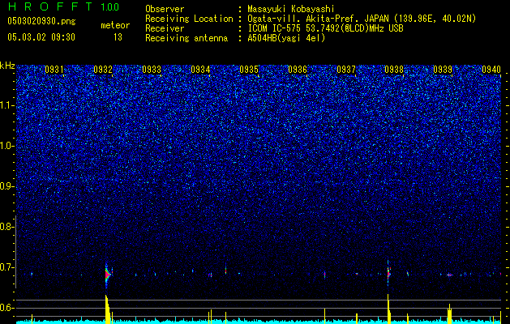Select observer name Masayuki Kobayashi
Screen dimensions: 510x324
point(291,9)
